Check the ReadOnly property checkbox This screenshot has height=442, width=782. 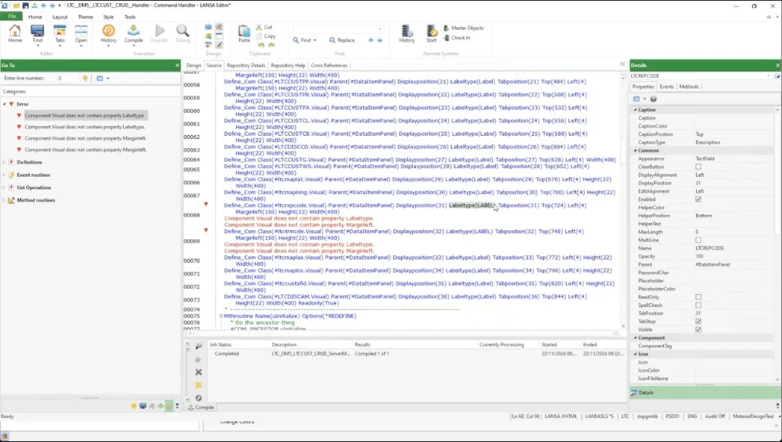pos(698,297)
